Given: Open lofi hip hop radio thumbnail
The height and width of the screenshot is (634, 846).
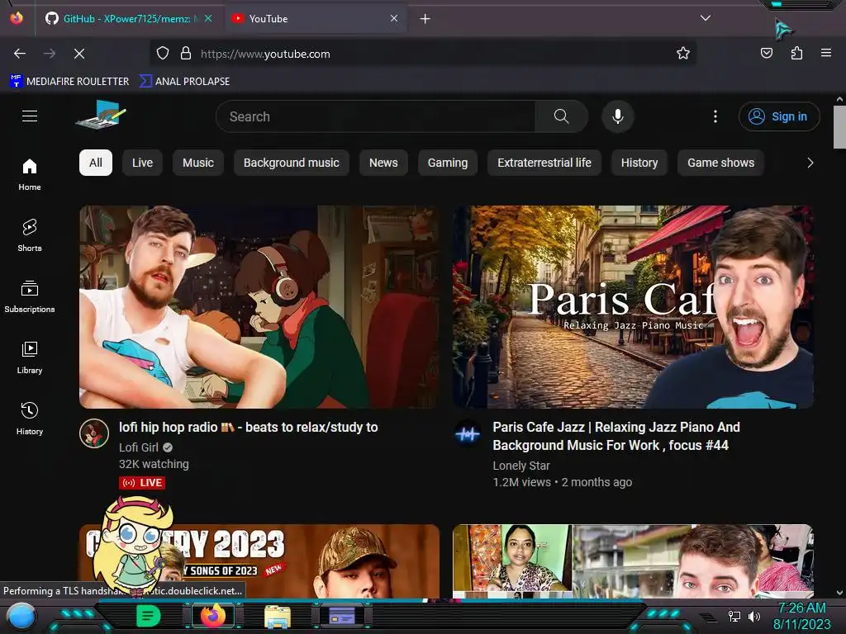Looking at the screenshot, I should pos(259,307).
